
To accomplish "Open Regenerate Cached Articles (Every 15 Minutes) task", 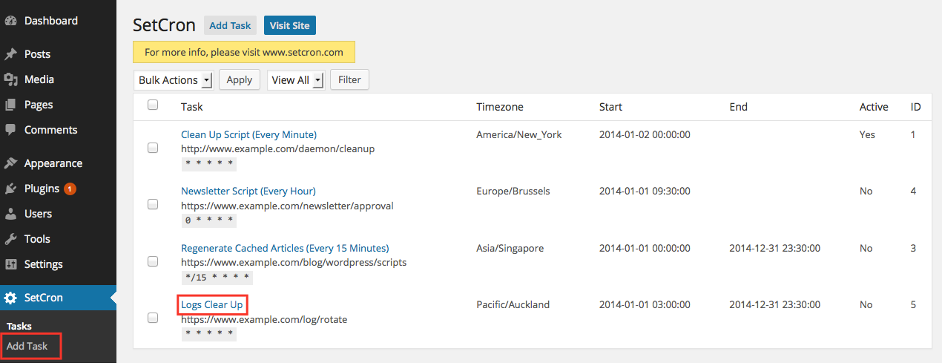I will pyautogui.click(x=285, y=248).
